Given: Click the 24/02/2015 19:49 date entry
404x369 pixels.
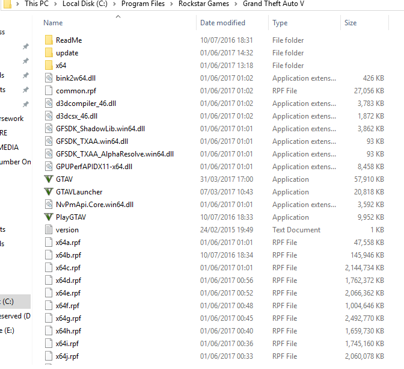Looking at the screenshot, I should [x=227, y=230].
